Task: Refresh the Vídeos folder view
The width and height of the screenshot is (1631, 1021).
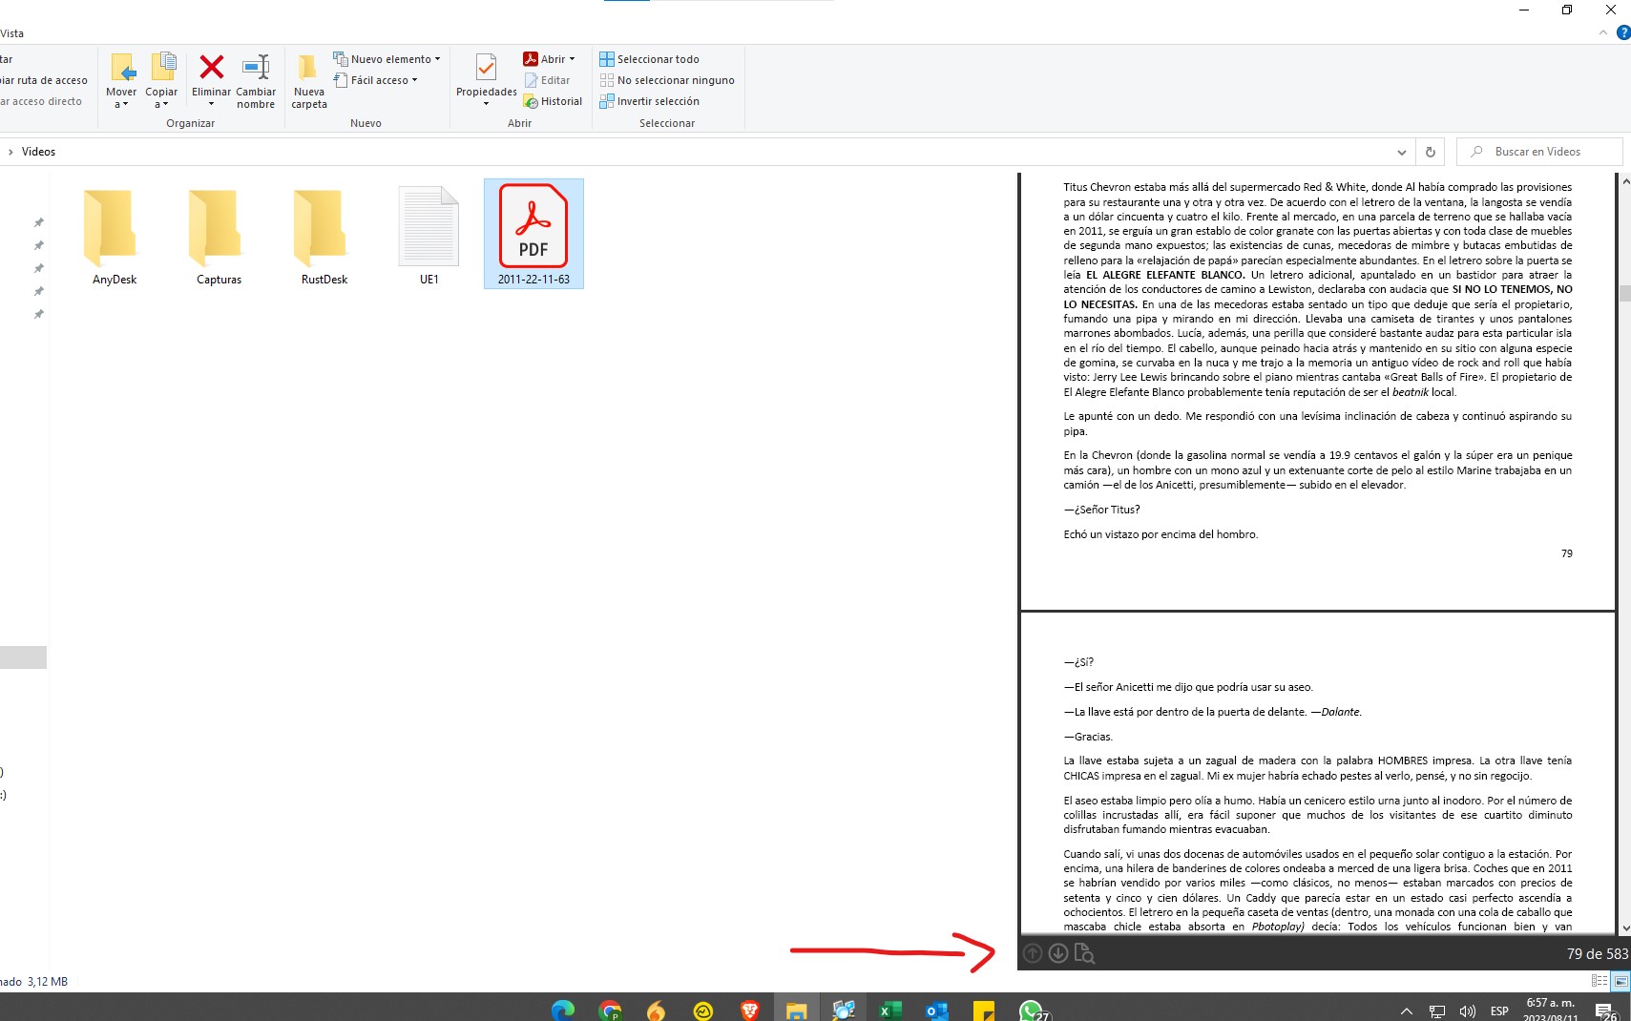Action: (x=1430, y=151)
